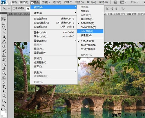Screen dimensions: 145x118
Task: Select the Pen tool
Action: tap(4, 82)
